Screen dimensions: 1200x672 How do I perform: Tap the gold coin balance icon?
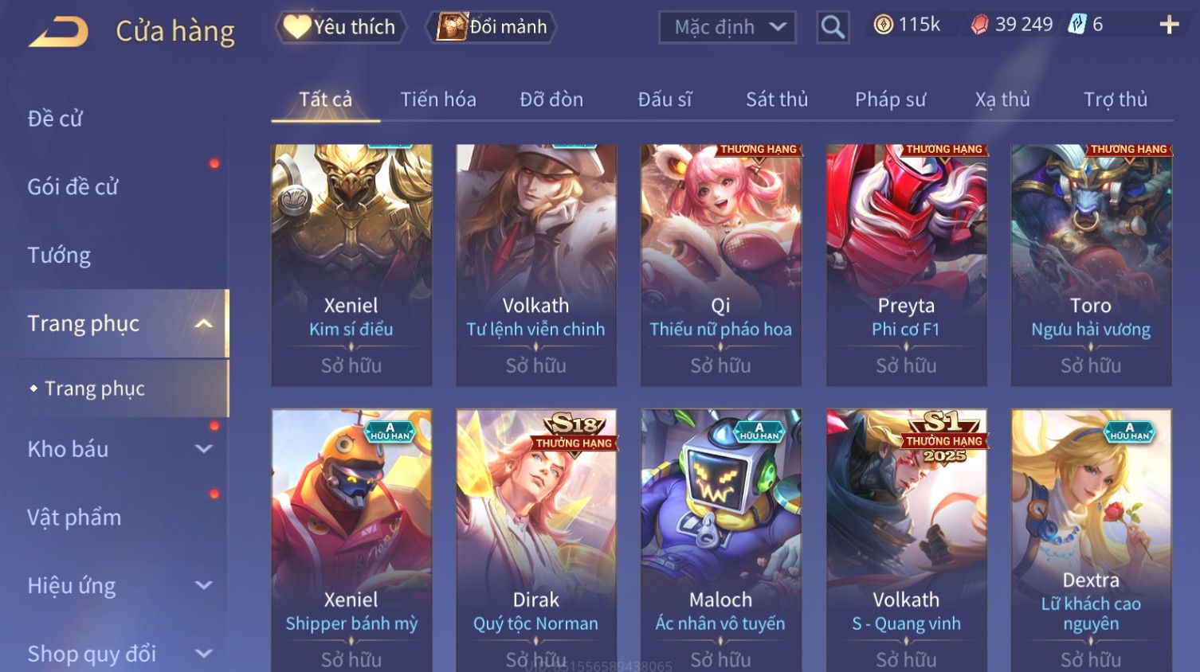(883, 25)
